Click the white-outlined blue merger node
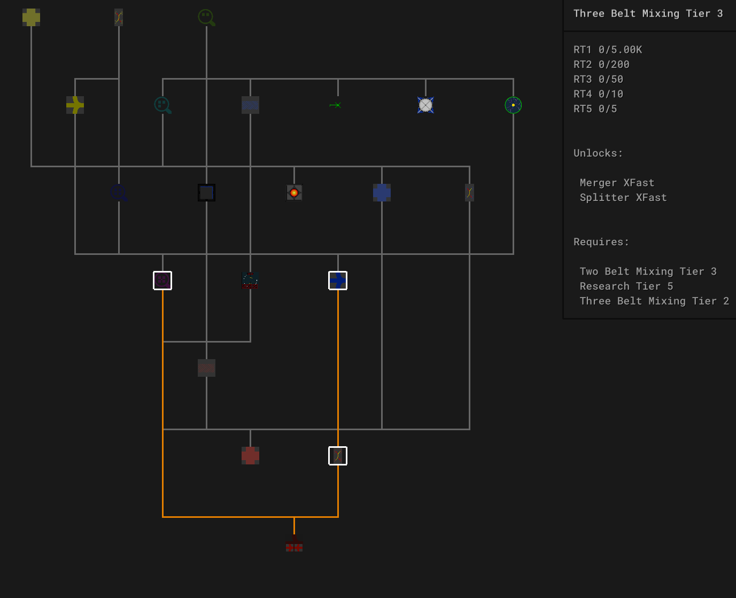The image size is (736, 598). 338,281
